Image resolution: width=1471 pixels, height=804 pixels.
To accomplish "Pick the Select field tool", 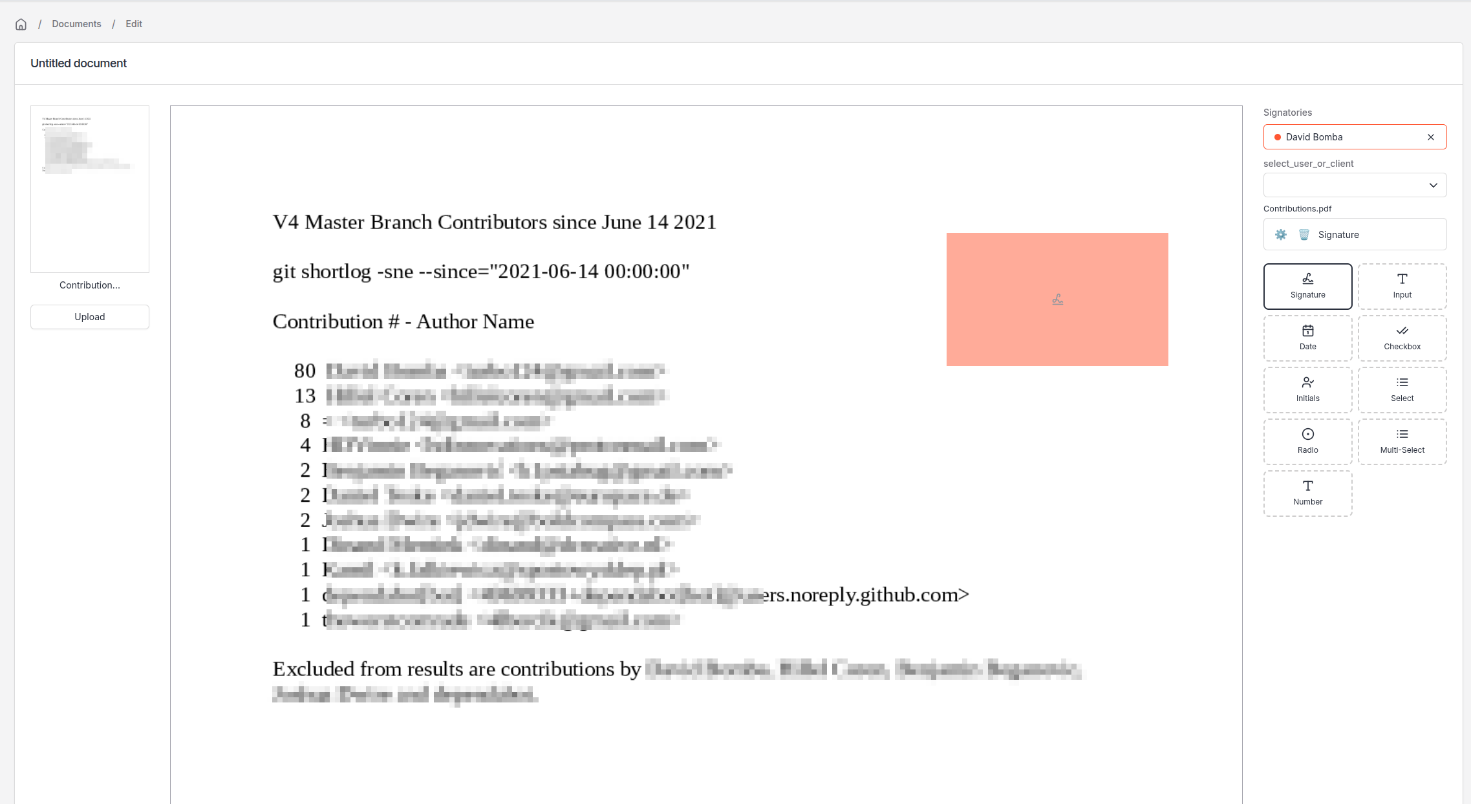I will click(x=1402, y=389).
